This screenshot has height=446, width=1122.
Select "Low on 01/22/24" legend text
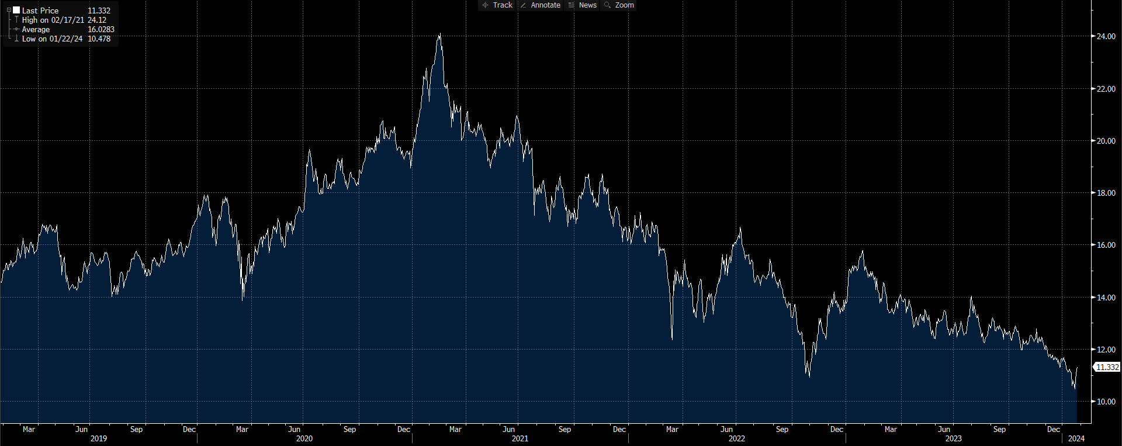point(53,39)
